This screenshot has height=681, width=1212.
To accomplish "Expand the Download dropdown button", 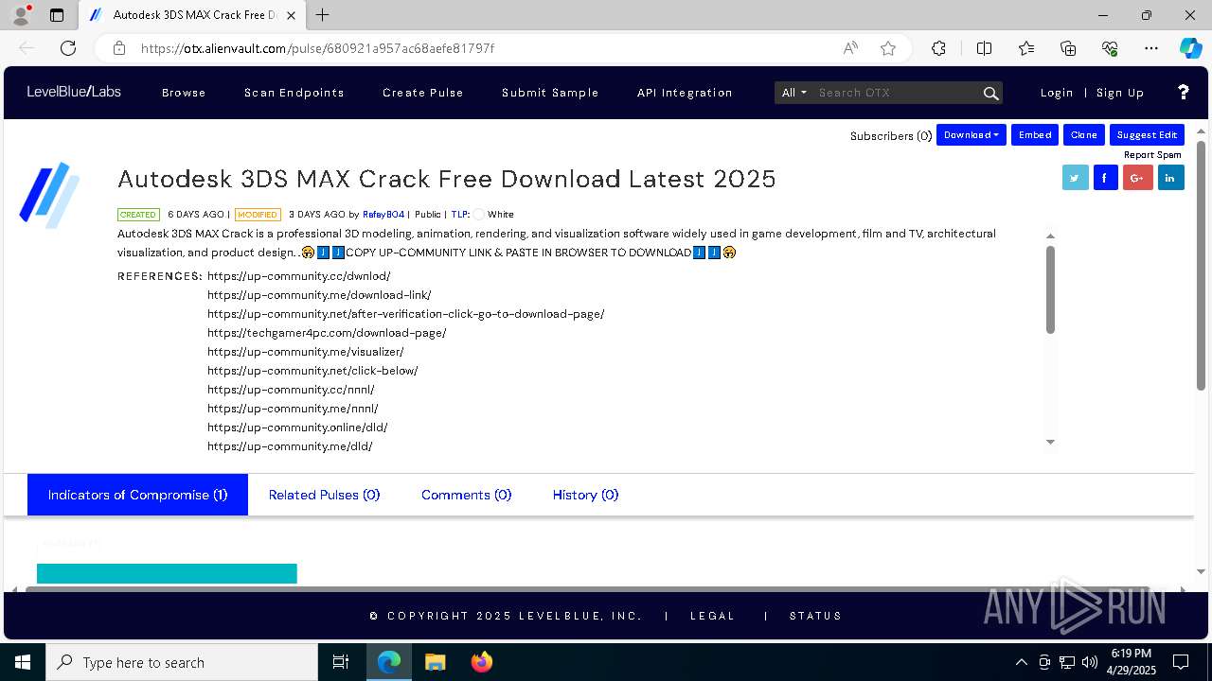I will click(971, 135).
